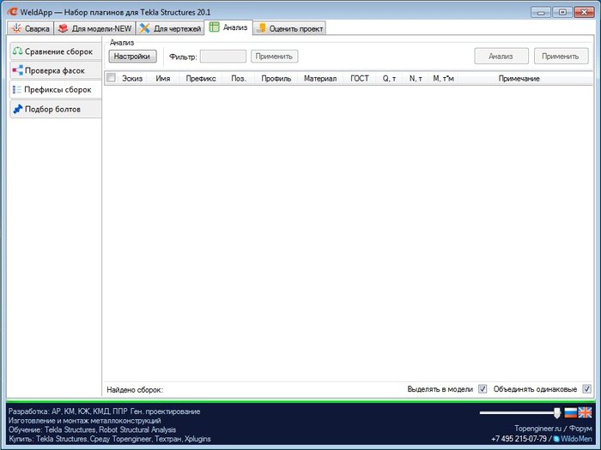Select the Сравнение сборок scales icon
Screen dimensions: 601x450
pyautogui.click(x=18, y=51)
